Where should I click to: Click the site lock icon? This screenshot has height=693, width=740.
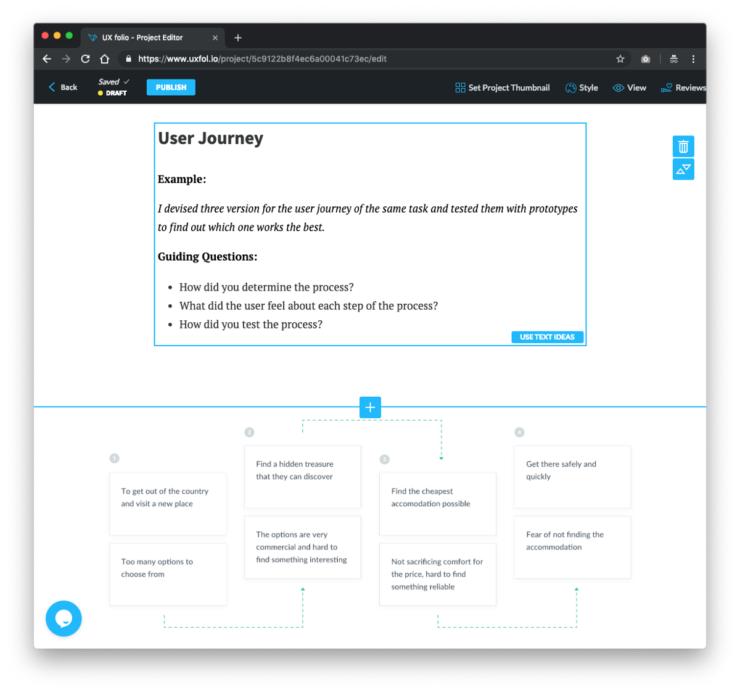(x=128, y=59)
